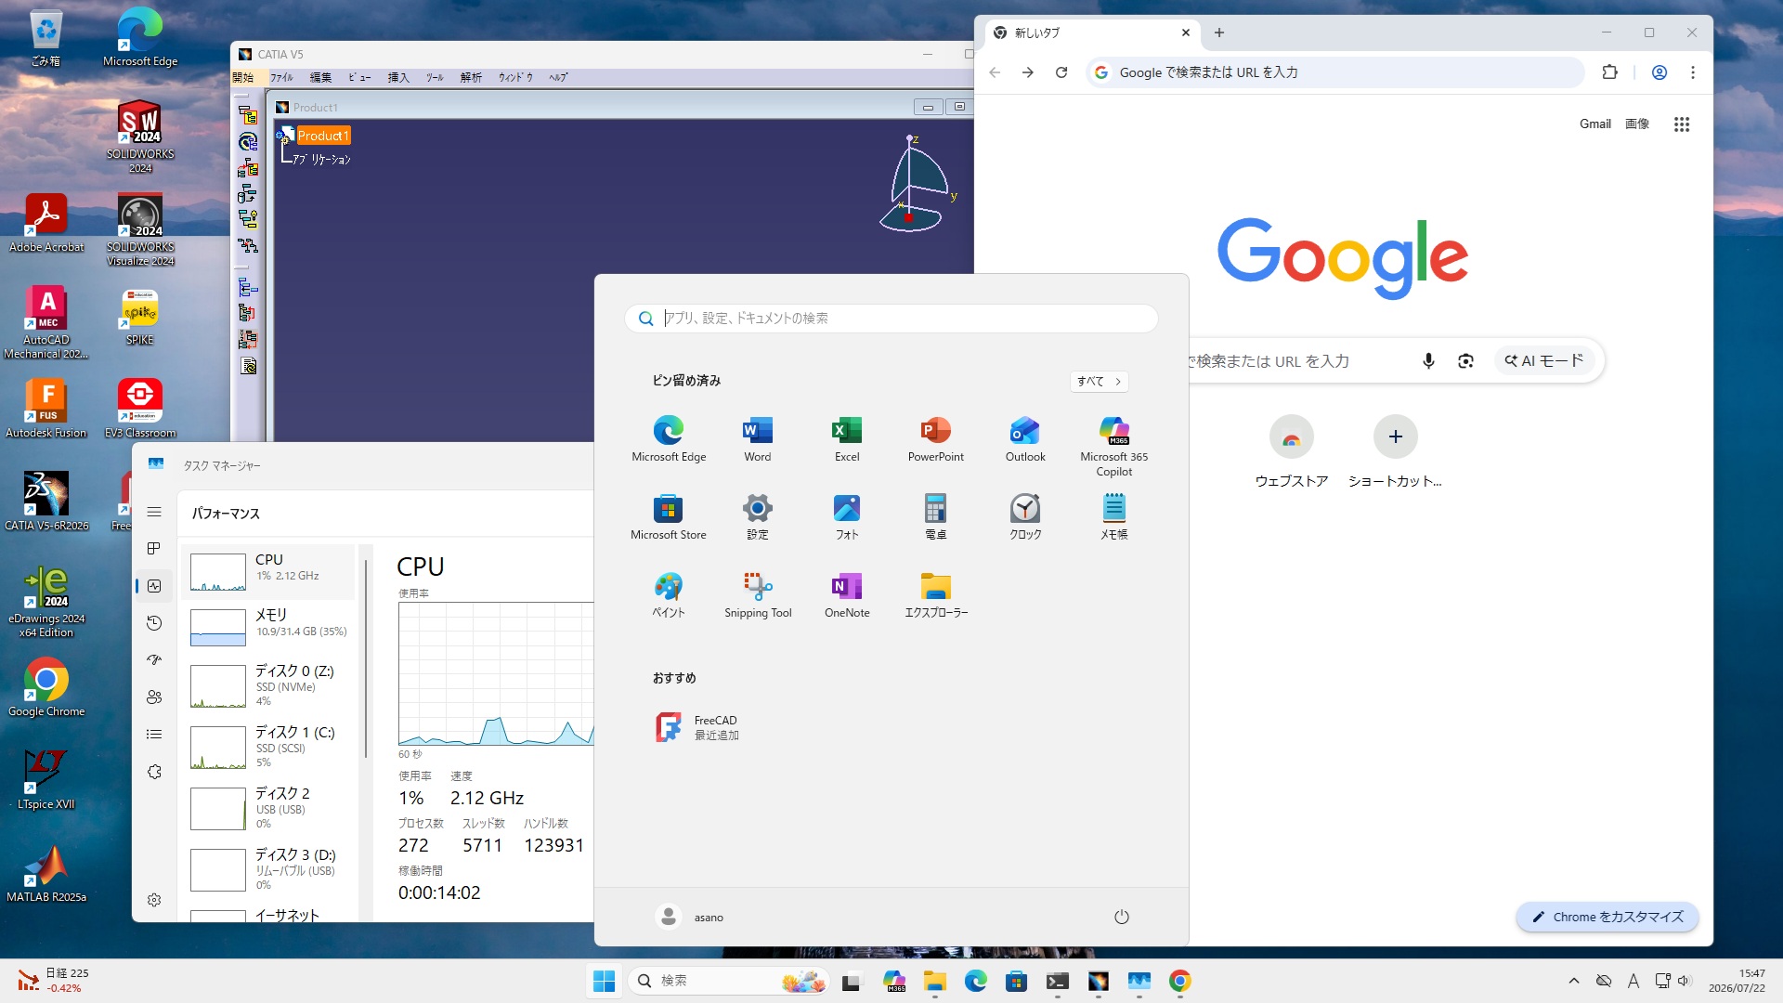Viewport: 1783px width, 1003px height.
Task: Open File Explorer from the taskbar
Action: click(934, 981)
